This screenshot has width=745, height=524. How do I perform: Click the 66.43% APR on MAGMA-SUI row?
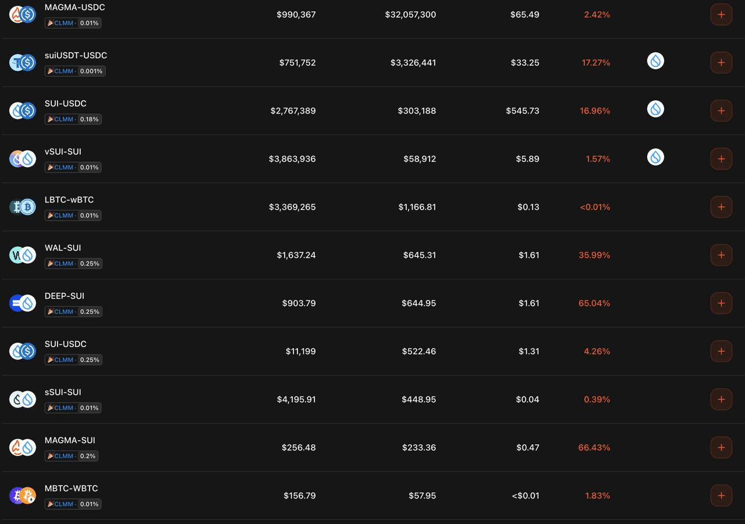click(x=594, y=448)
